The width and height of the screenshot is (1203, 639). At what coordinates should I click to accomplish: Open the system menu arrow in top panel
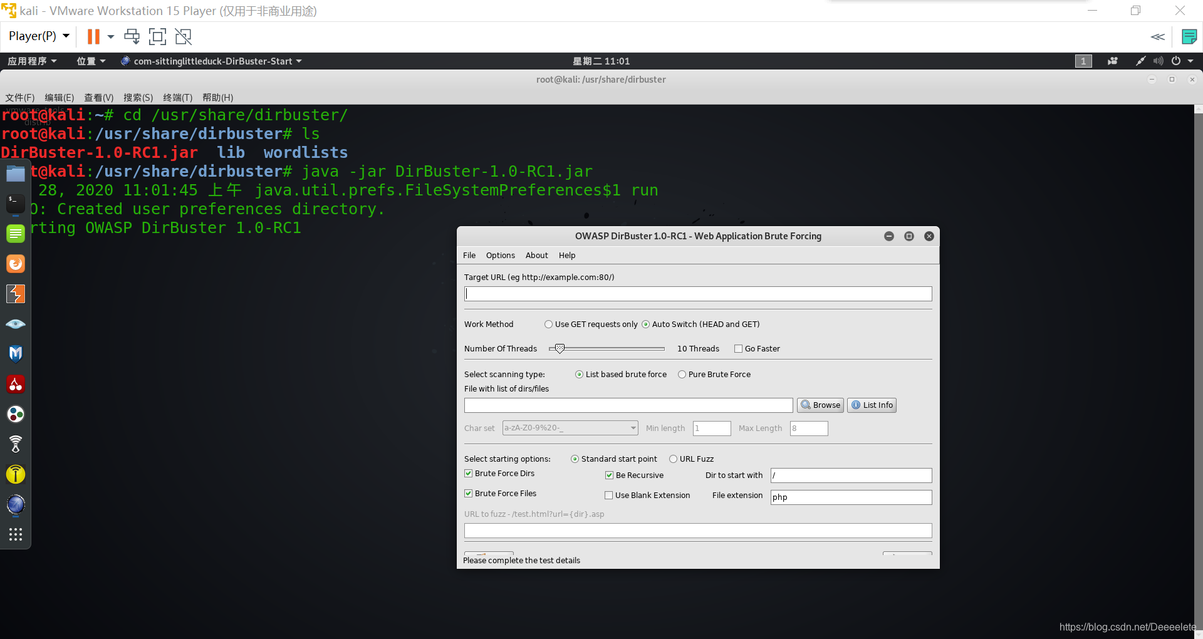point(1190,61)
